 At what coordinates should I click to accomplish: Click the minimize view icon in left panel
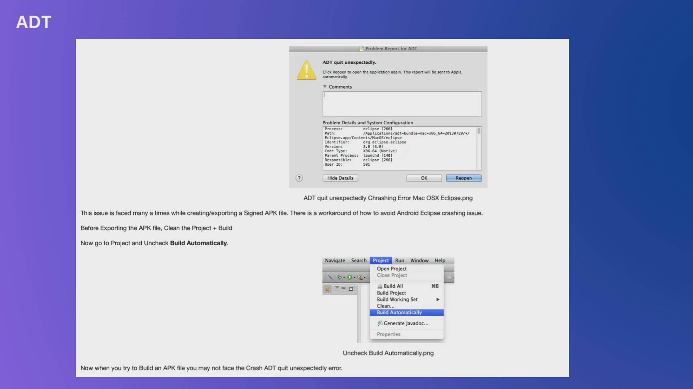pyautogui.click(x=343, y=288)
